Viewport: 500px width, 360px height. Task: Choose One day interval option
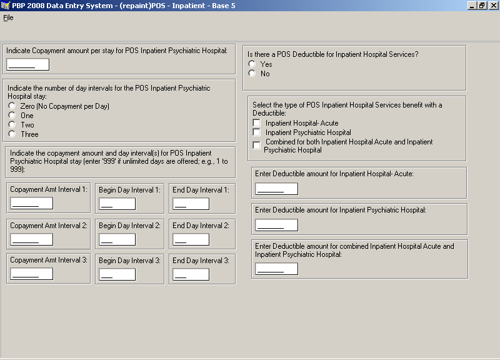(12, 115)
